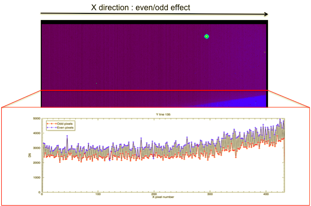
Task: Click the 'Y line 135' plot title
Action: coord(162,114)
